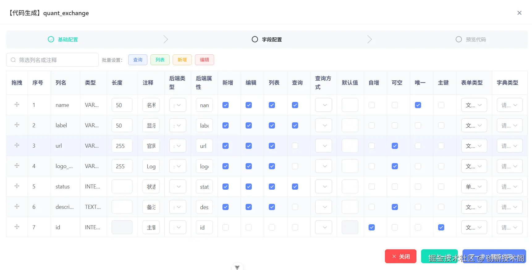Image resolution: width=532 pixels, height=270 pixels.
Task: Uncheck 自增 checkbox for id row
Action: pos(372,227)
